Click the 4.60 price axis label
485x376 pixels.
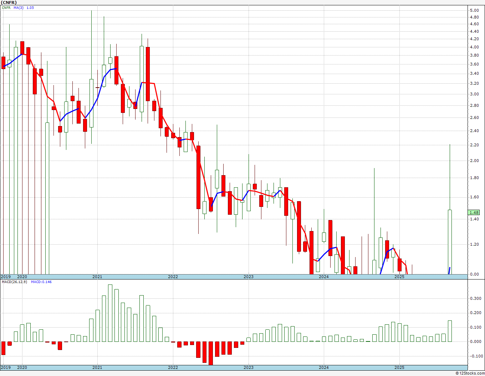(474, 24)
